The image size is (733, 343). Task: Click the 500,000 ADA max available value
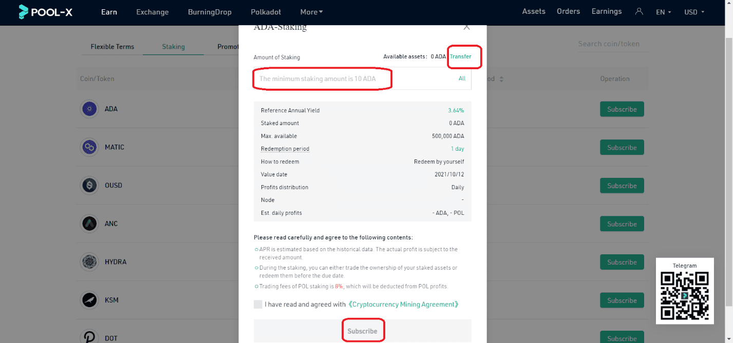[448, 136]
